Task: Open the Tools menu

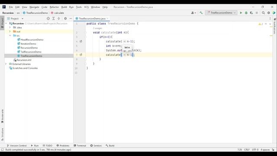Action: point(79,7)
